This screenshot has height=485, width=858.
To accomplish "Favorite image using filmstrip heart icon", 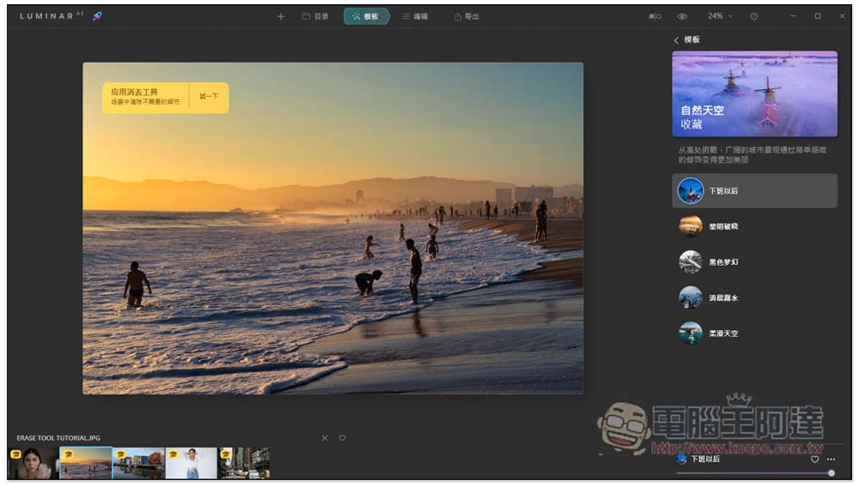I will click(342, 438).
